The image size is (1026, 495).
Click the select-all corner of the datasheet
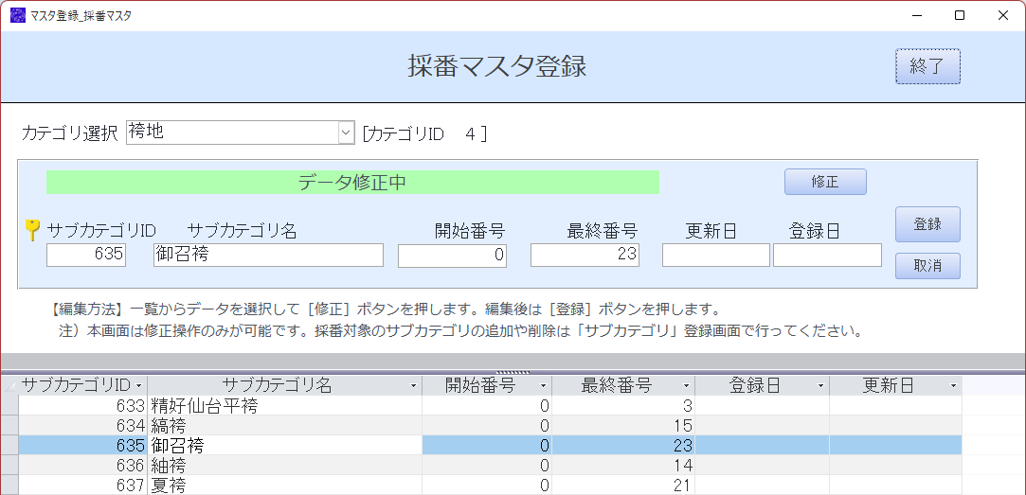click(x=9, y=386)
